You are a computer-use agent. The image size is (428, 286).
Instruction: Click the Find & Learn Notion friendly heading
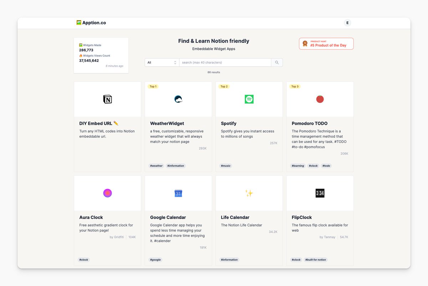[x=214, y=41]
